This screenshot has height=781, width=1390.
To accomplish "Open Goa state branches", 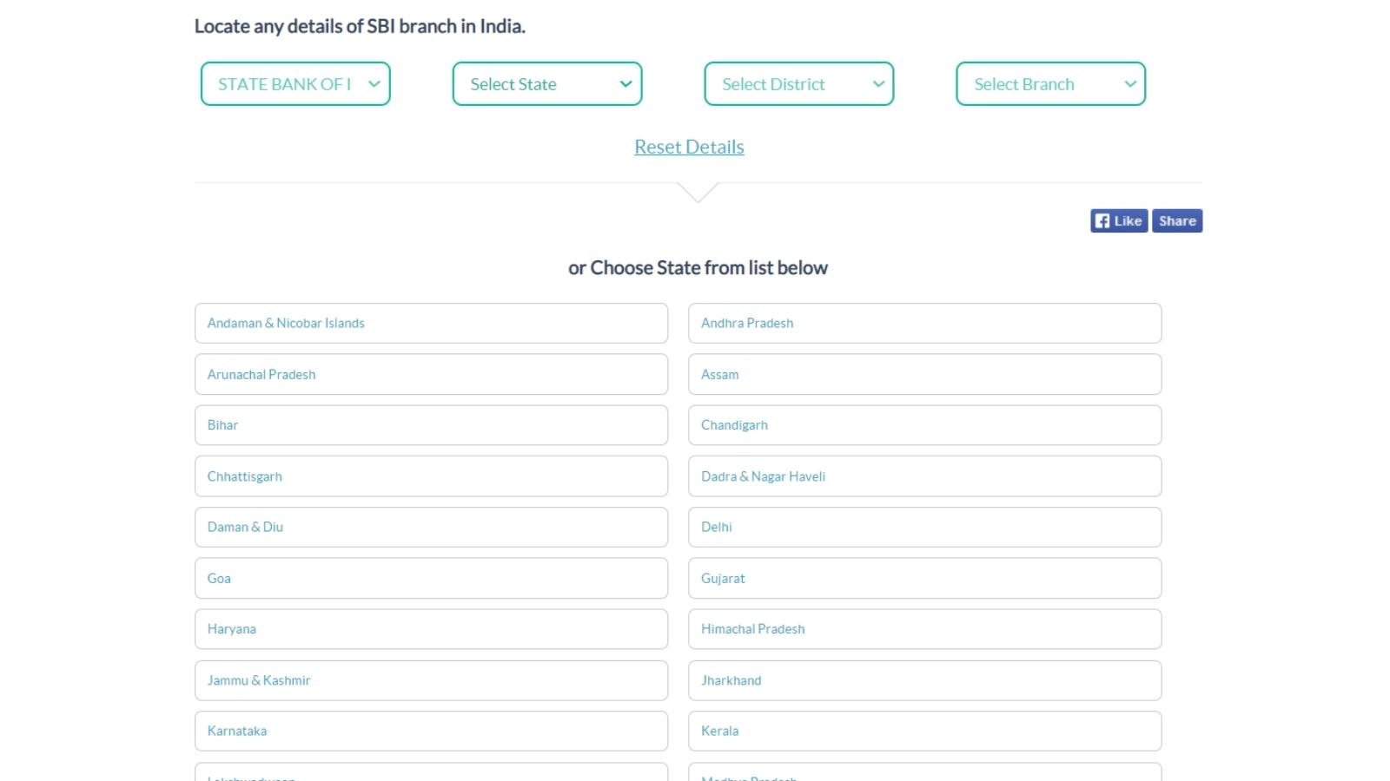I will coord(431,578).
